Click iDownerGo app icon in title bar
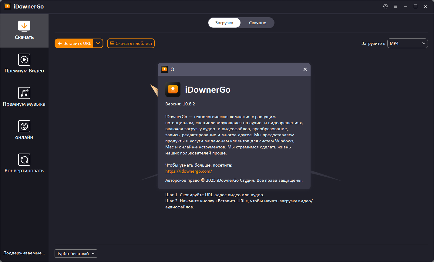The width and height of the screenshot is (434, 262). [7, 6]
